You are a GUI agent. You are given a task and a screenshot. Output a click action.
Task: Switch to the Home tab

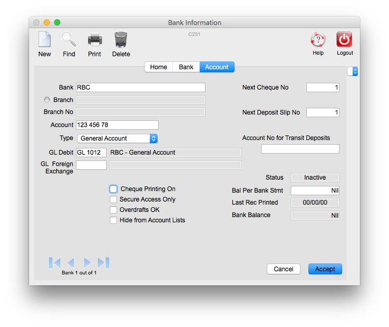(x=159, y=67)
